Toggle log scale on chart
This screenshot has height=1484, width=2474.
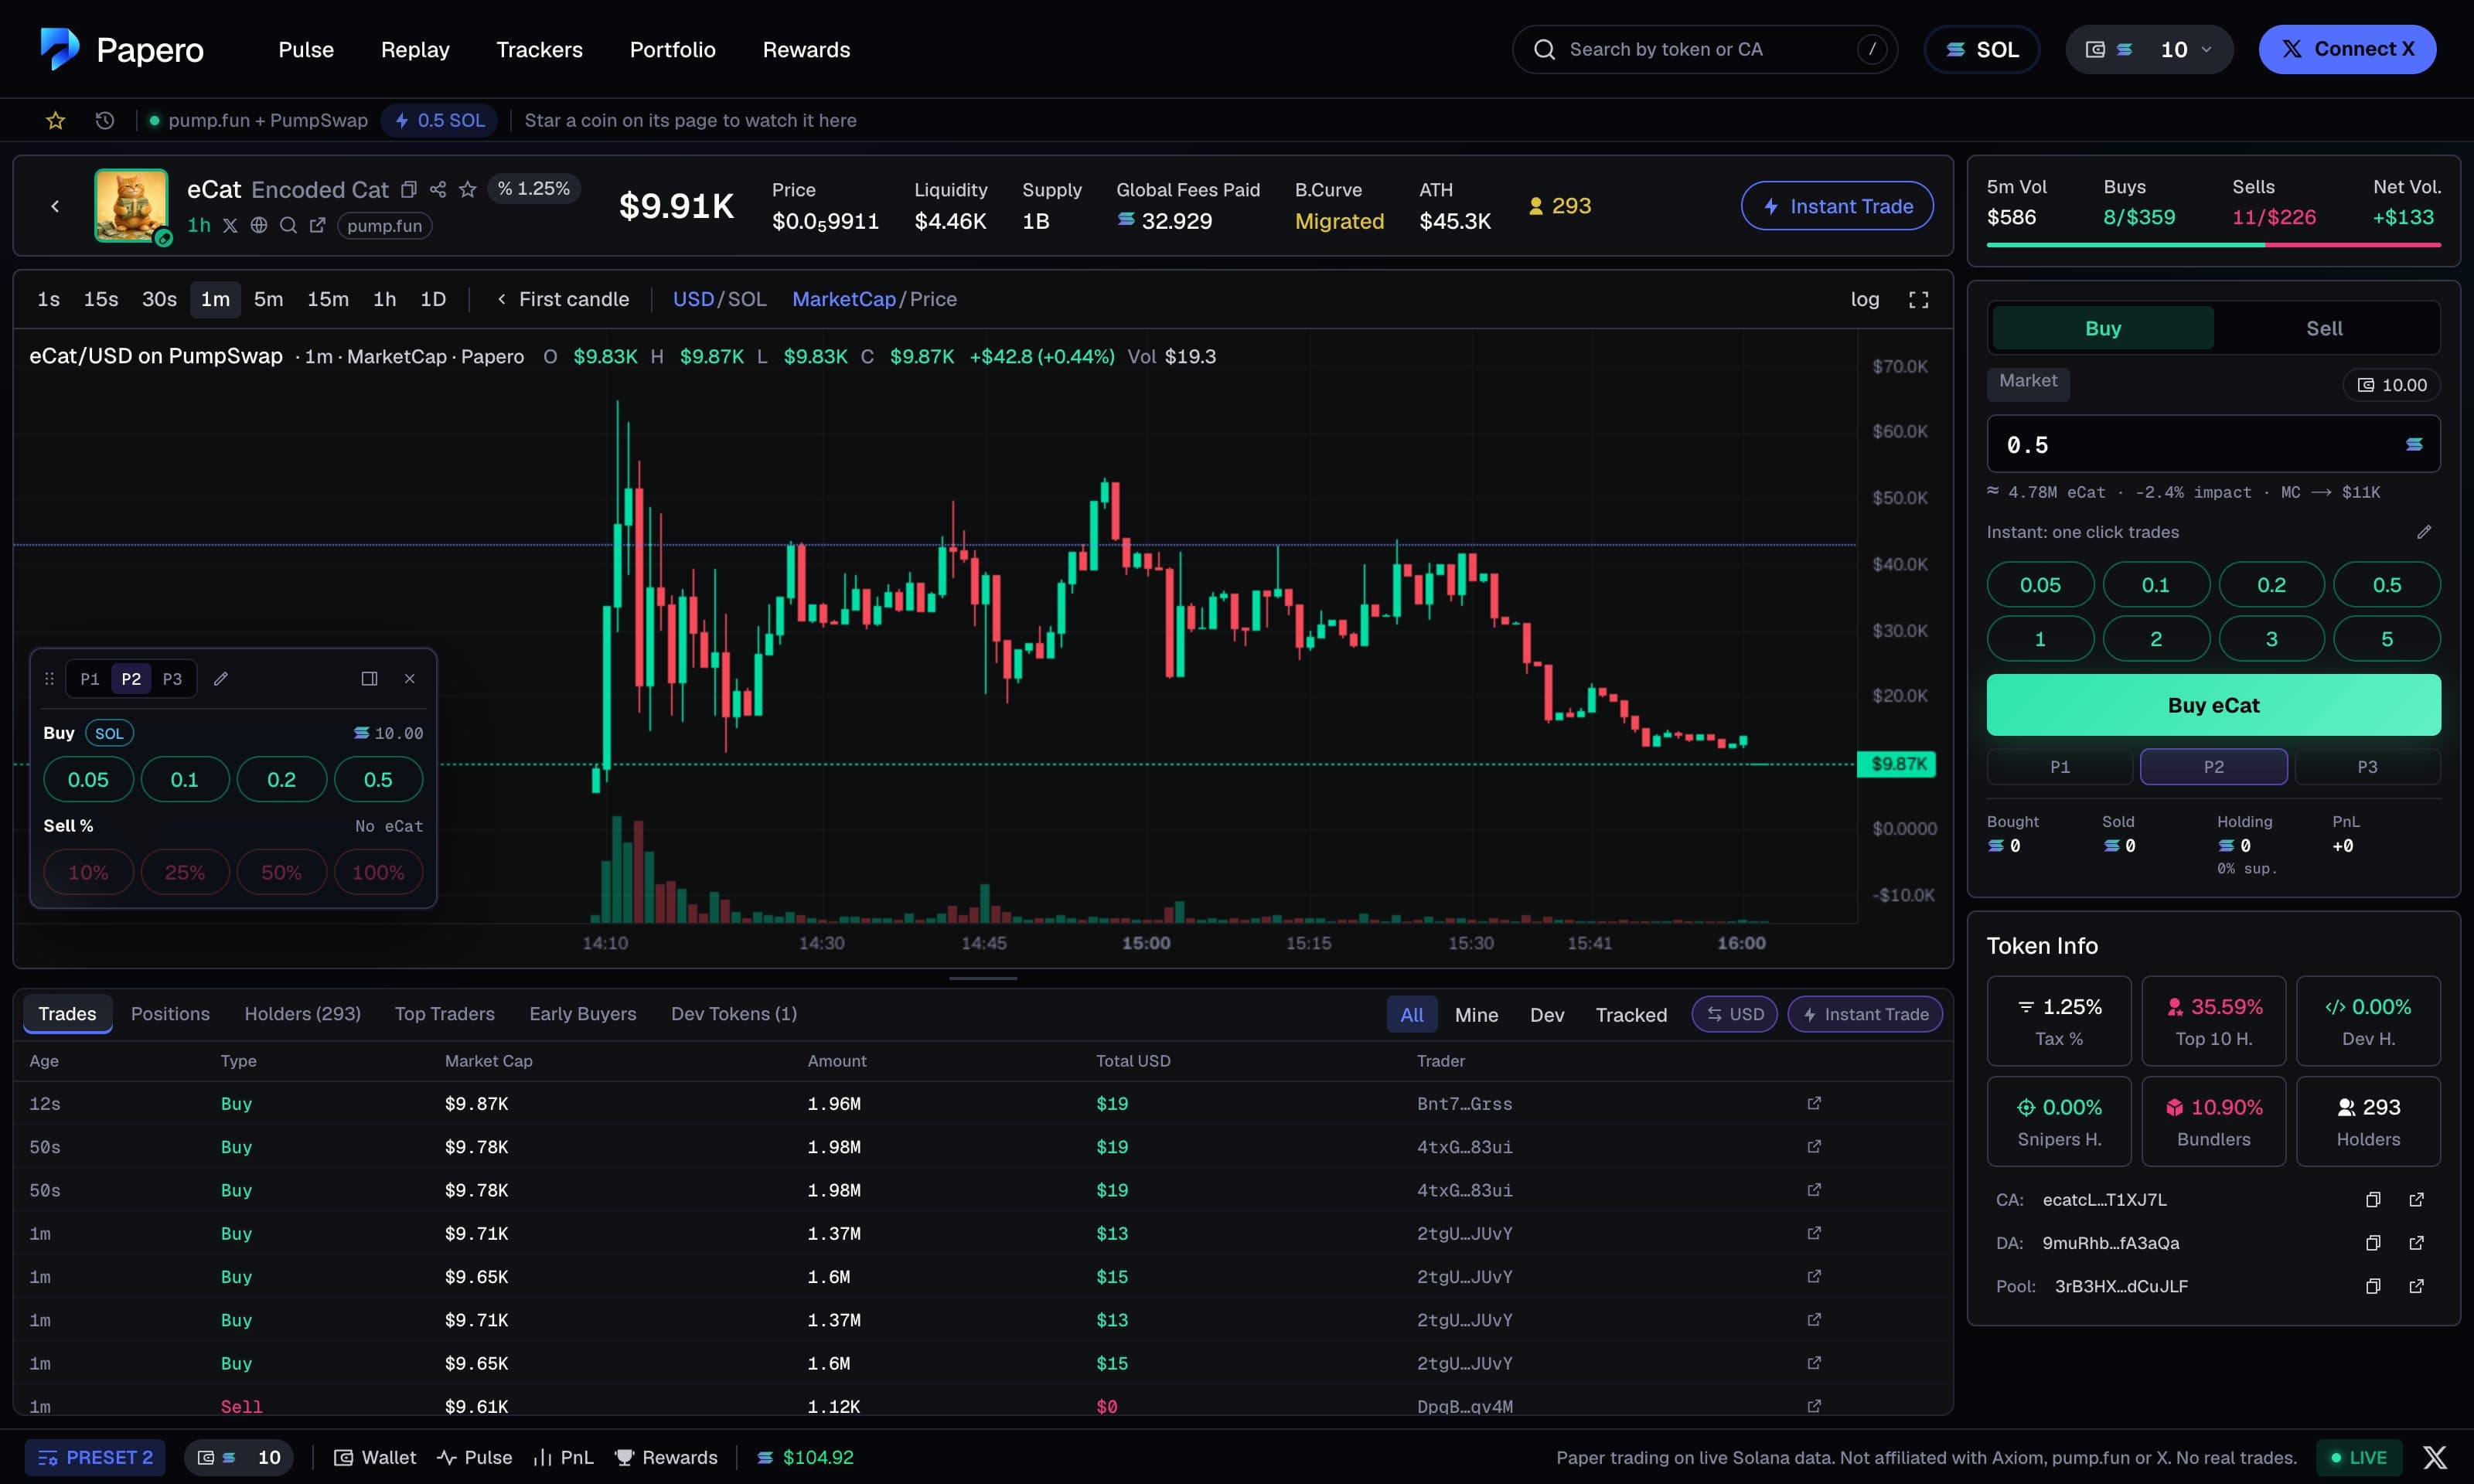[1865, 299]
